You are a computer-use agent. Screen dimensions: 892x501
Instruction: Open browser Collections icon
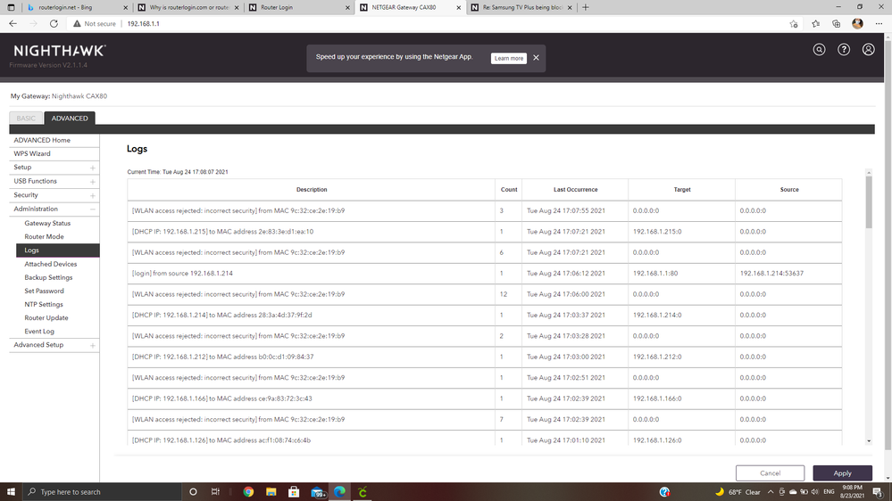[837, 24]
